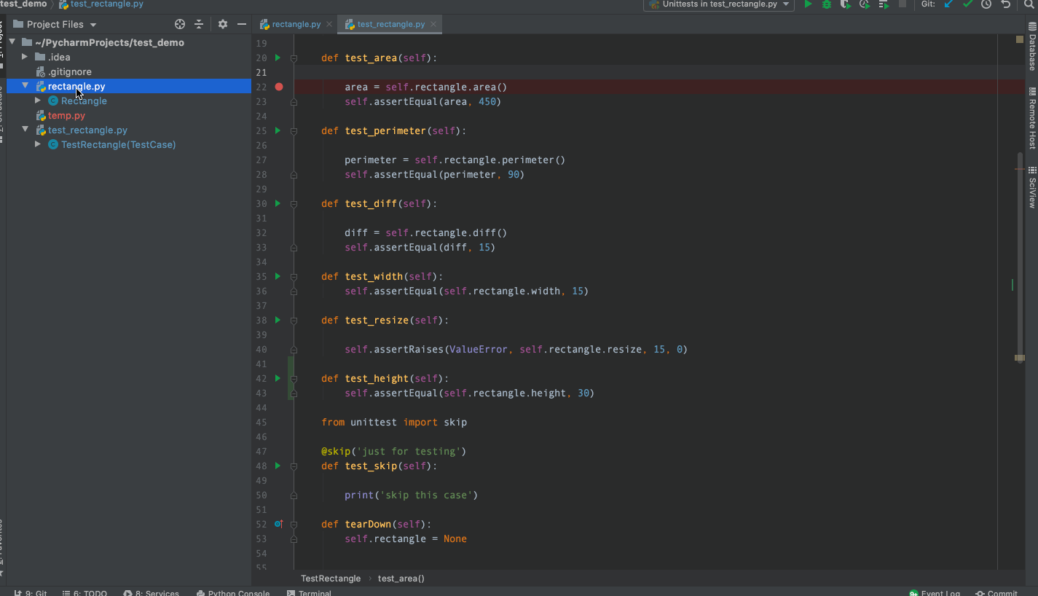Open the Git tool window tab
This screenshot has height=596, width=1038.
(31, 592)
